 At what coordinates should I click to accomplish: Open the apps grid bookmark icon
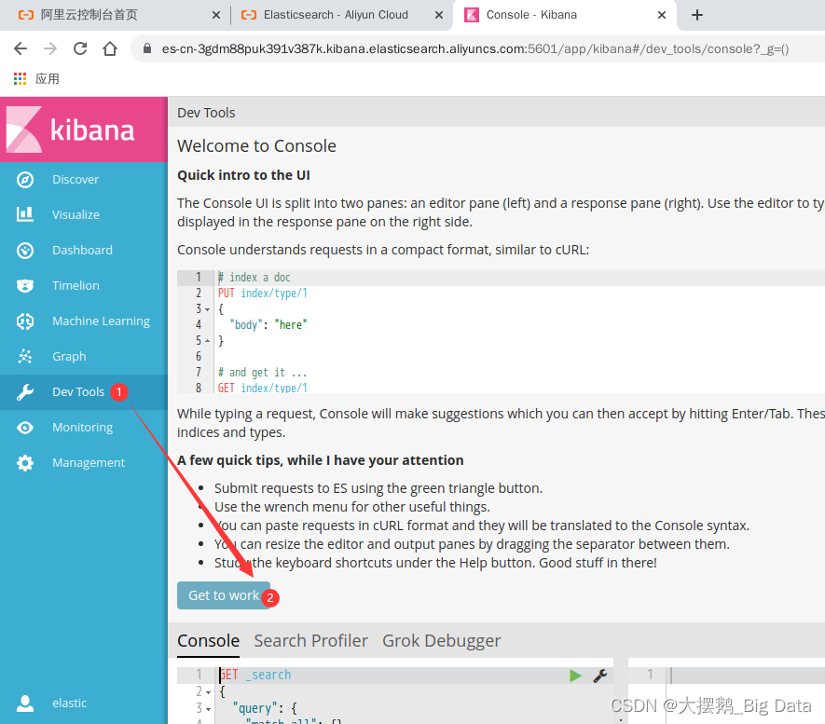coord(20,79)
